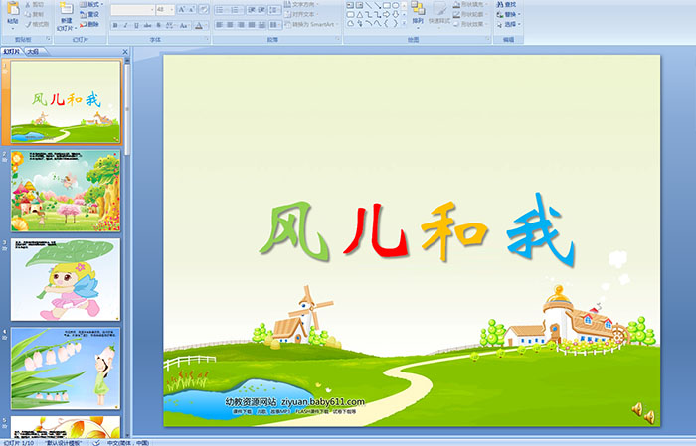Switch to the Slides (幻灯片) pane tab

click(12, 52)
